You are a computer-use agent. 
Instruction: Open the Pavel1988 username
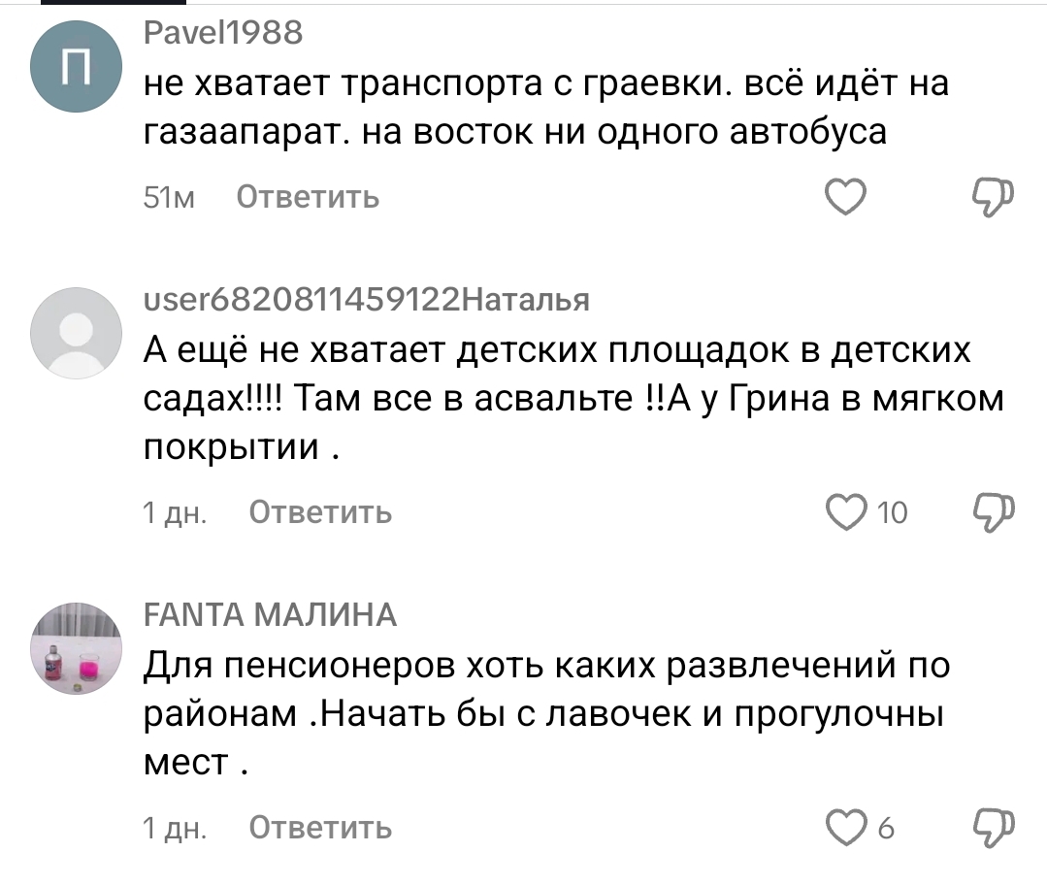[223, 34]
